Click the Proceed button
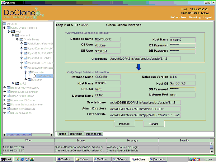Image resolution: width=216 pixels, height=162 pixels. pyautogui.click(x=124, y=124)
